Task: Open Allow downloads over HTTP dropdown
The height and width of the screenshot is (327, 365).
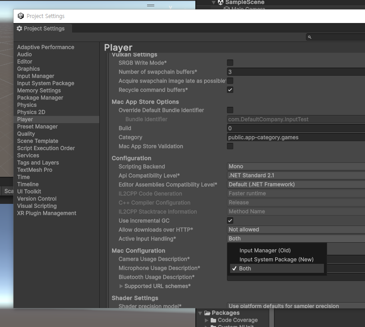Action: point(296,230)
